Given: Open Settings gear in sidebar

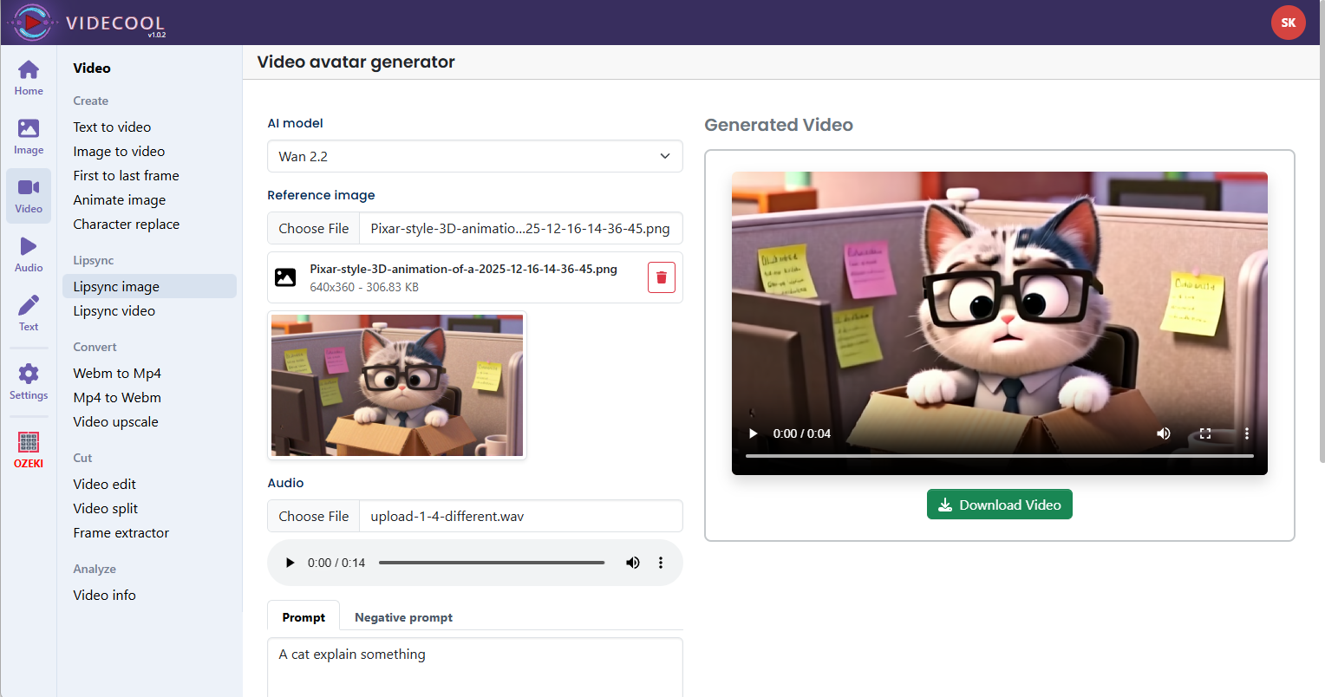Looking at the screenshot, I should point(29,381).
